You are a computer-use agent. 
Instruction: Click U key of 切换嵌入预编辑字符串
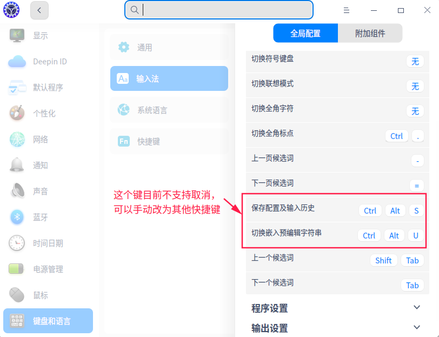click(416, 236)
